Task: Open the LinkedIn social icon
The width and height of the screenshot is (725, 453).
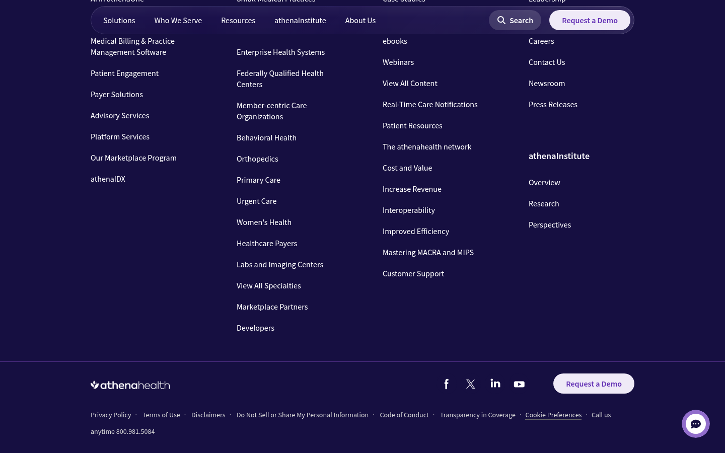Action: [495, 384]
